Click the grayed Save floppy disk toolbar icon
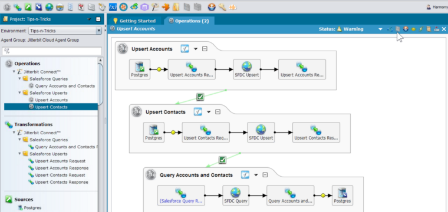 pyautogui.click(x=187, y=7)
